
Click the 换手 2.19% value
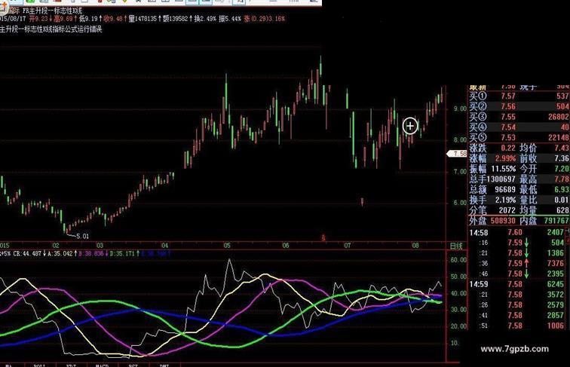pos(505,200)
